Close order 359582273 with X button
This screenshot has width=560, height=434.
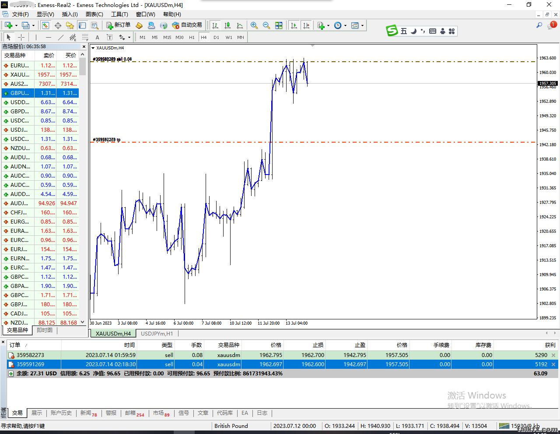(553, 355)
